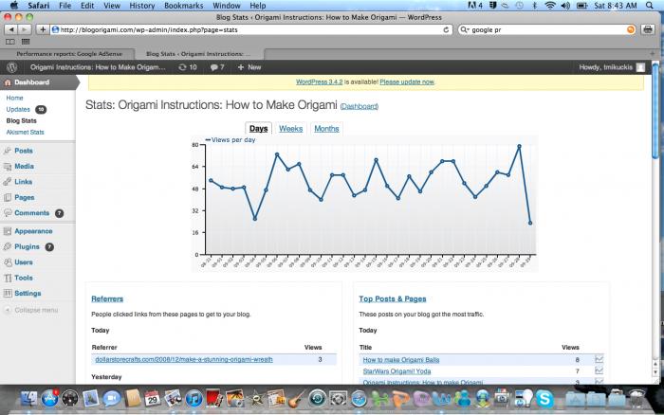Open the Posts menu in sidebar
The width and height of the screenshot is (664, 415).
pos(24,151)
